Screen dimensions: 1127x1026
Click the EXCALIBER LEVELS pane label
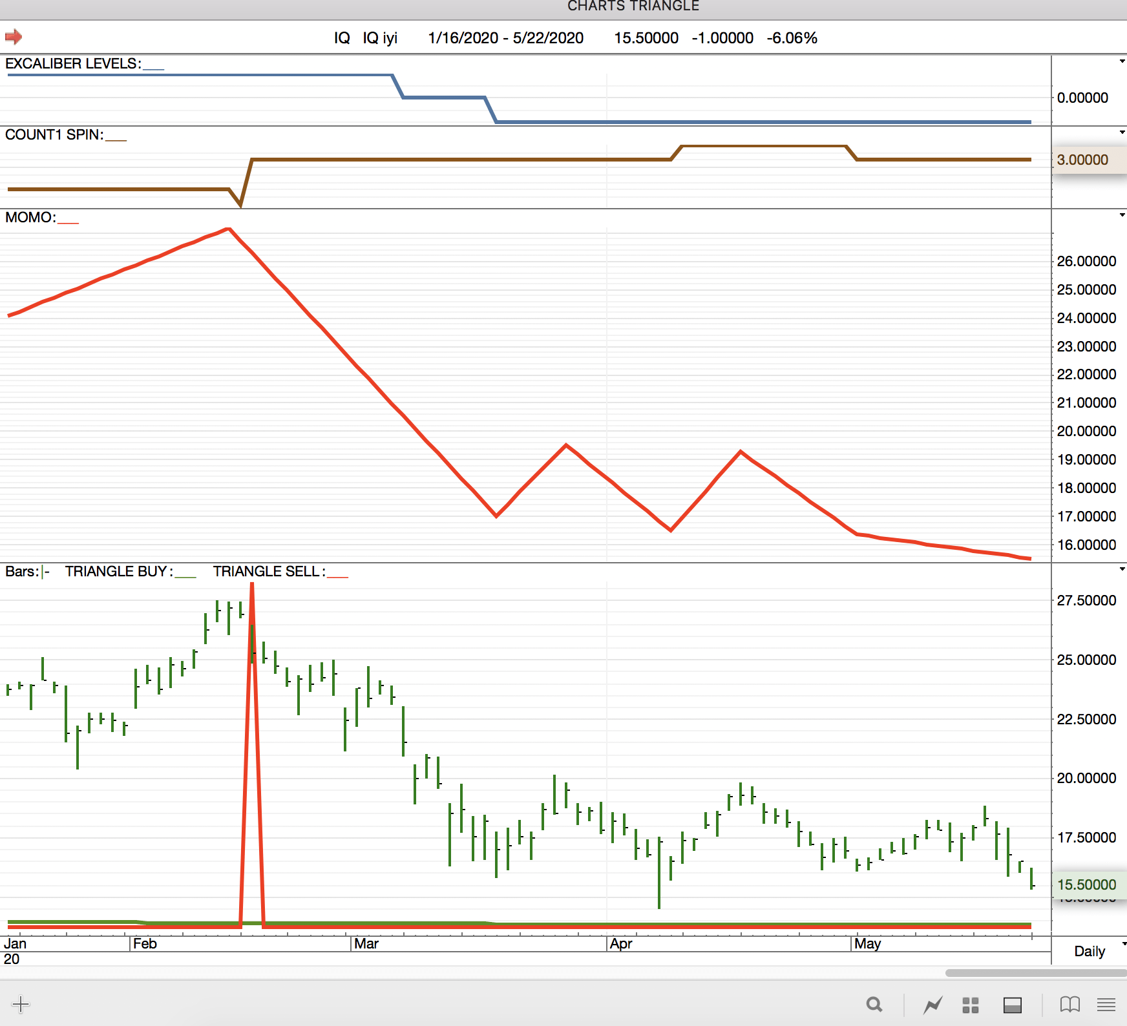[73, 63]
